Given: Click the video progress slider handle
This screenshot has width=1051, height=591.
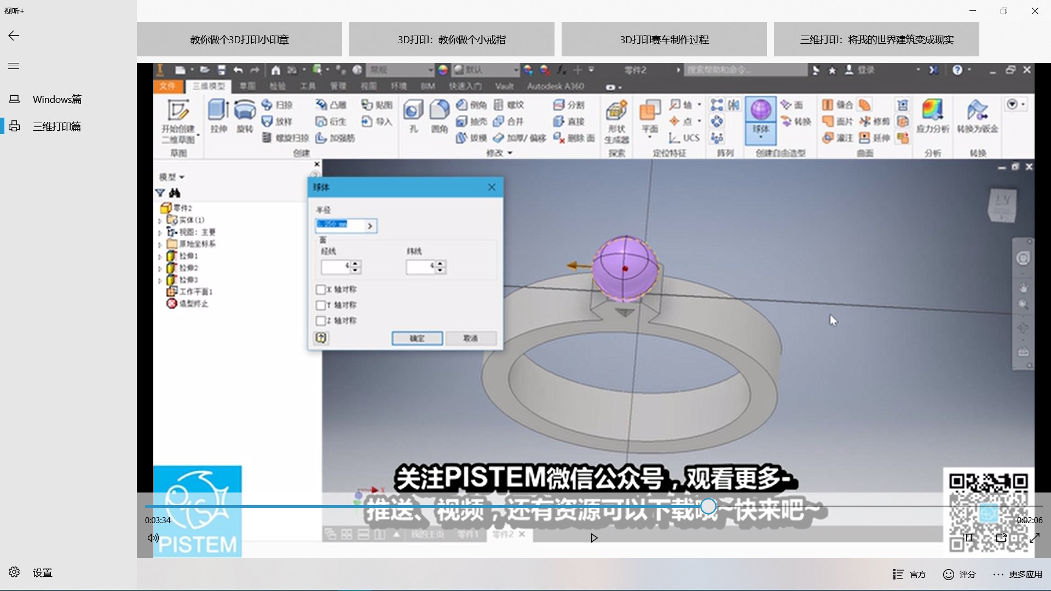Looking at the screenshot, I should [x=708, y=506].
